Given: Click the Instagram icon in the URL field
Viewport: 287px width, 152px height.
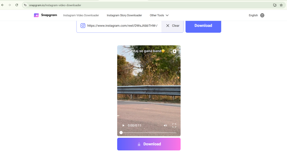Looking at the screenshot, I should click(83, 25).
